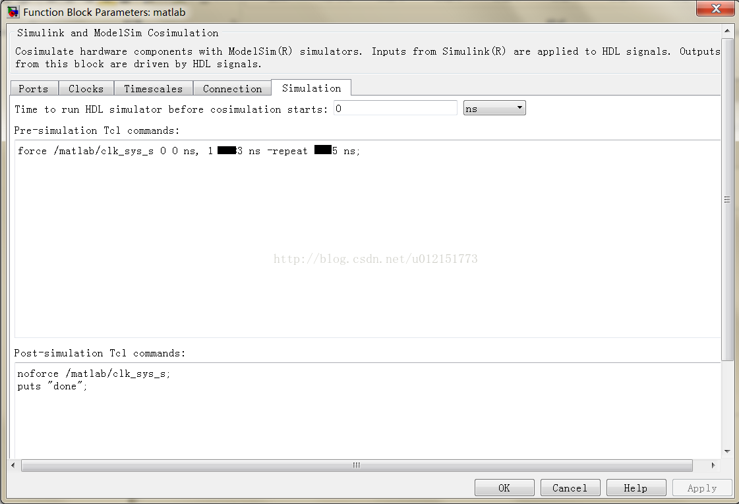Screen dimensions: 739x504
Task: Click inside the Pre-simulation Tcl commands box
Action: 368,238
